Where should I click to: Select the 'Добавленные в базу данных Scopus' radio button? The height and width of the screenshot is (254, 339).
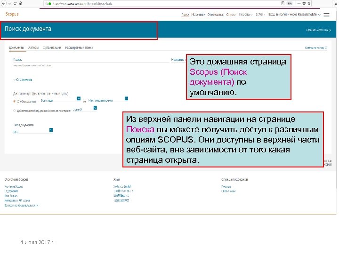pyautogui.click(x=15, y=111)
